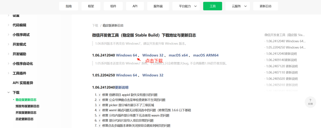Click the 稳定版更新日志 breadcrumb text
Screen dimensions: 321x128
pyautogui.click(x=113, y=26)
